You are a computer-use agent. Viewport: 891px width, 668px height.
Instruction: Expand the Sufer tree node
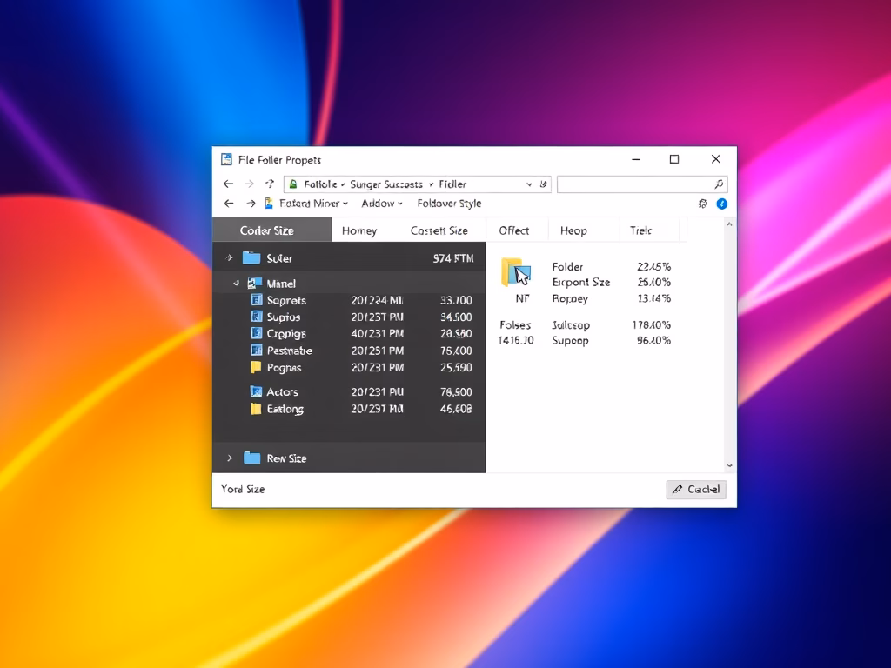click(229, 257)
